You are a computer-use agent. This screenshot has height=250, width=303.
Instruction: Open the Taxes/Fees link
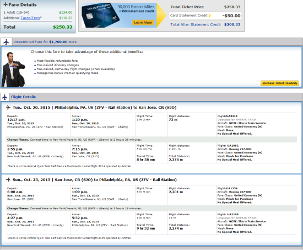point(30,18)
